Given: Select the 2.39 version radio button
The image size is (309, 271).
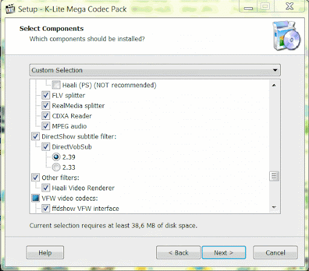Looking at the screenshot, I should coord(56,157).
